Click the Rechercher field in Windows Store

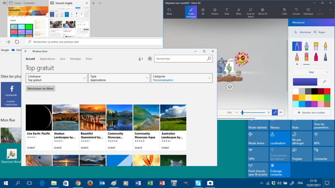pos(180,59)
